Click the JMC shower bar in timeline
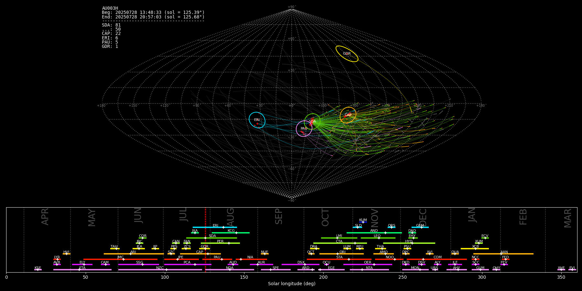This screenshot has width=582, height=291. (121, 259)
